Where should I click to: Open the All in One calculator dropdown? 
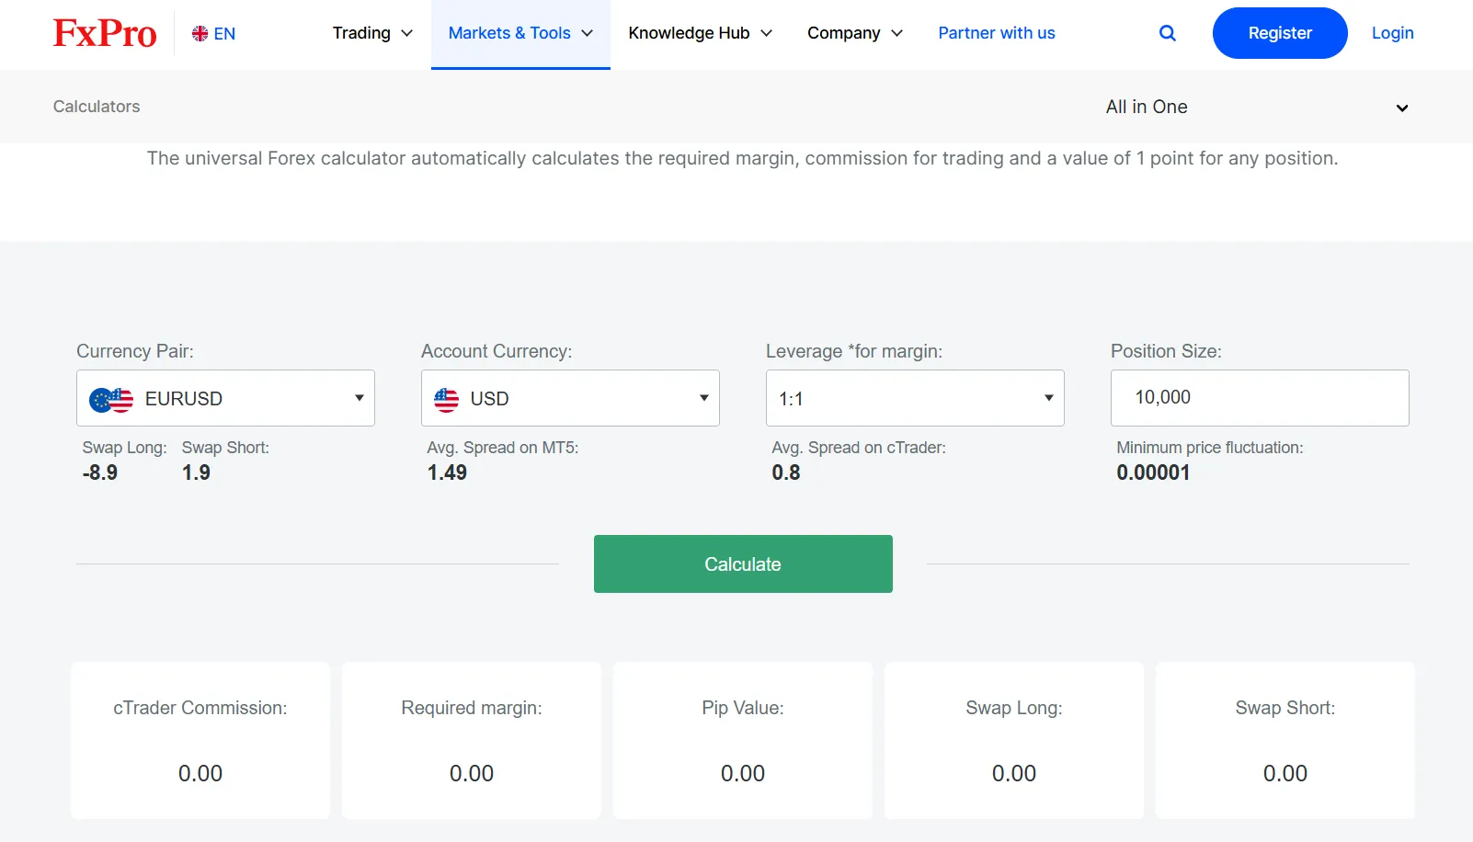(x=1256, y=108)
